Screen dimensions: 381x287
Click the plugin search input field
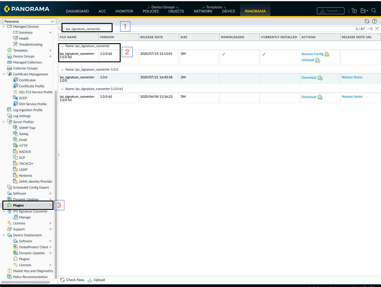point(209,29)
